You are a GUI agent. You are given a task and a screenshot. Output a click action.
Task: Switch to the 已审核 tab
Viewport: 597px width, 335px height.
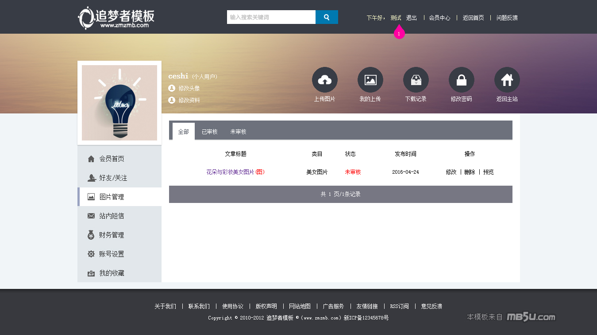[x=209, y=132]
